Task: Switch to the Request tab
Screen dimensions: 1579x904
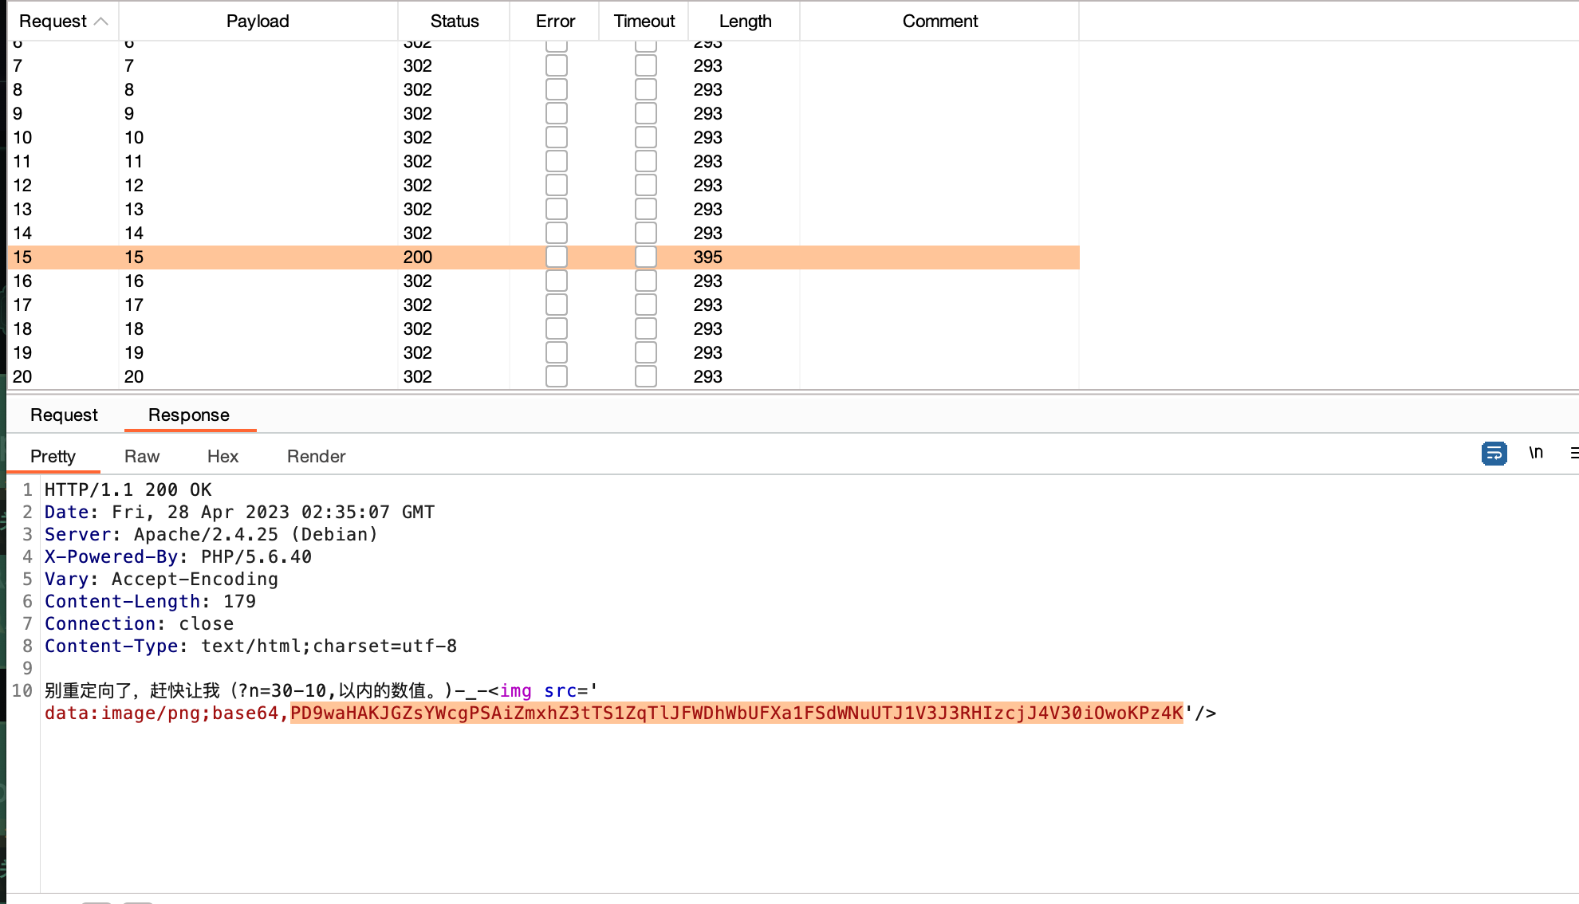Action: [x=64, y=415]
